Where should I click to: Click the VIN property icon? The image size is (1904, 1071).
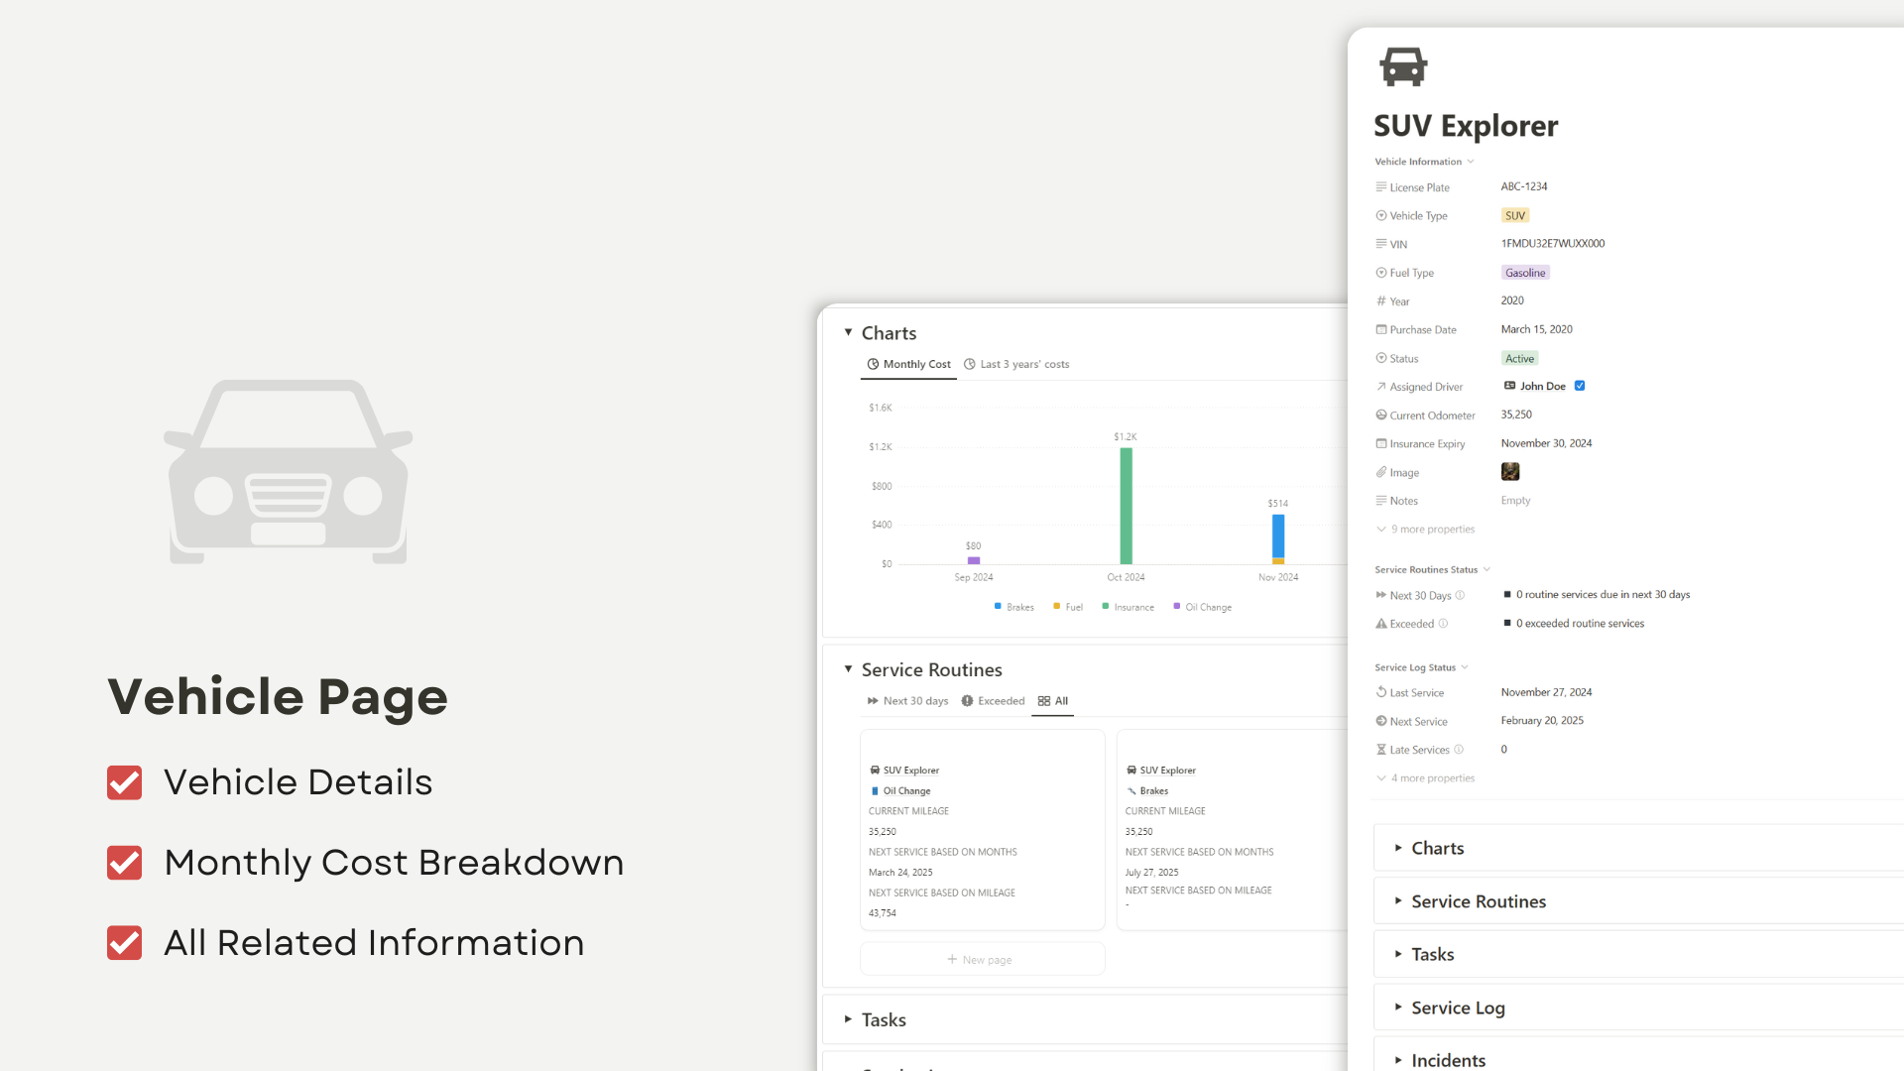coord(1380,244)
